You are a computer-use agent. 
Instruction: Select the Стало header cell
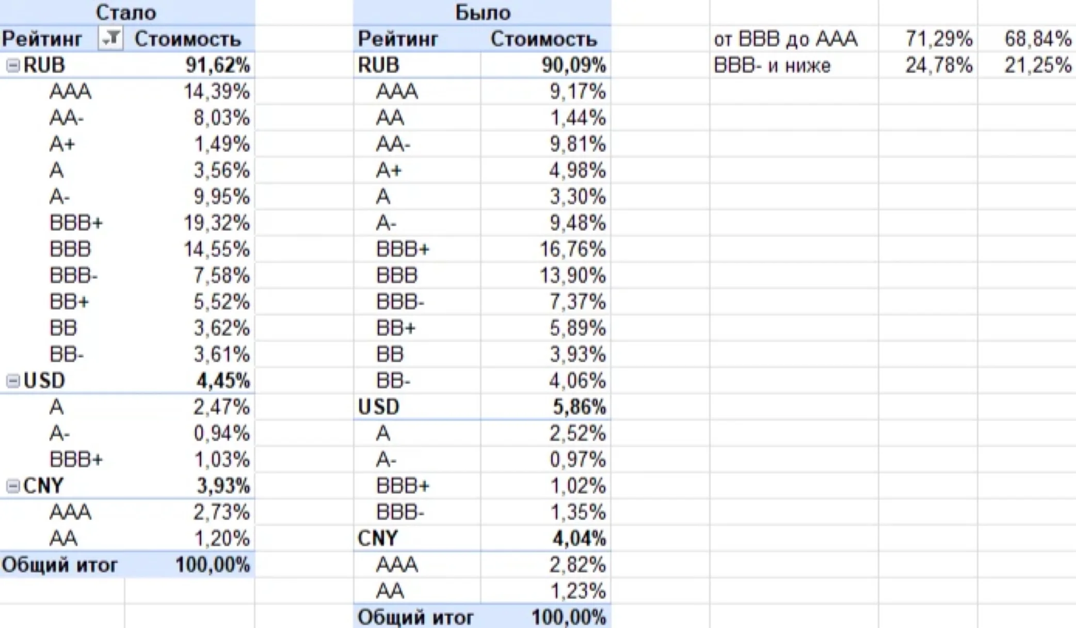126,12
